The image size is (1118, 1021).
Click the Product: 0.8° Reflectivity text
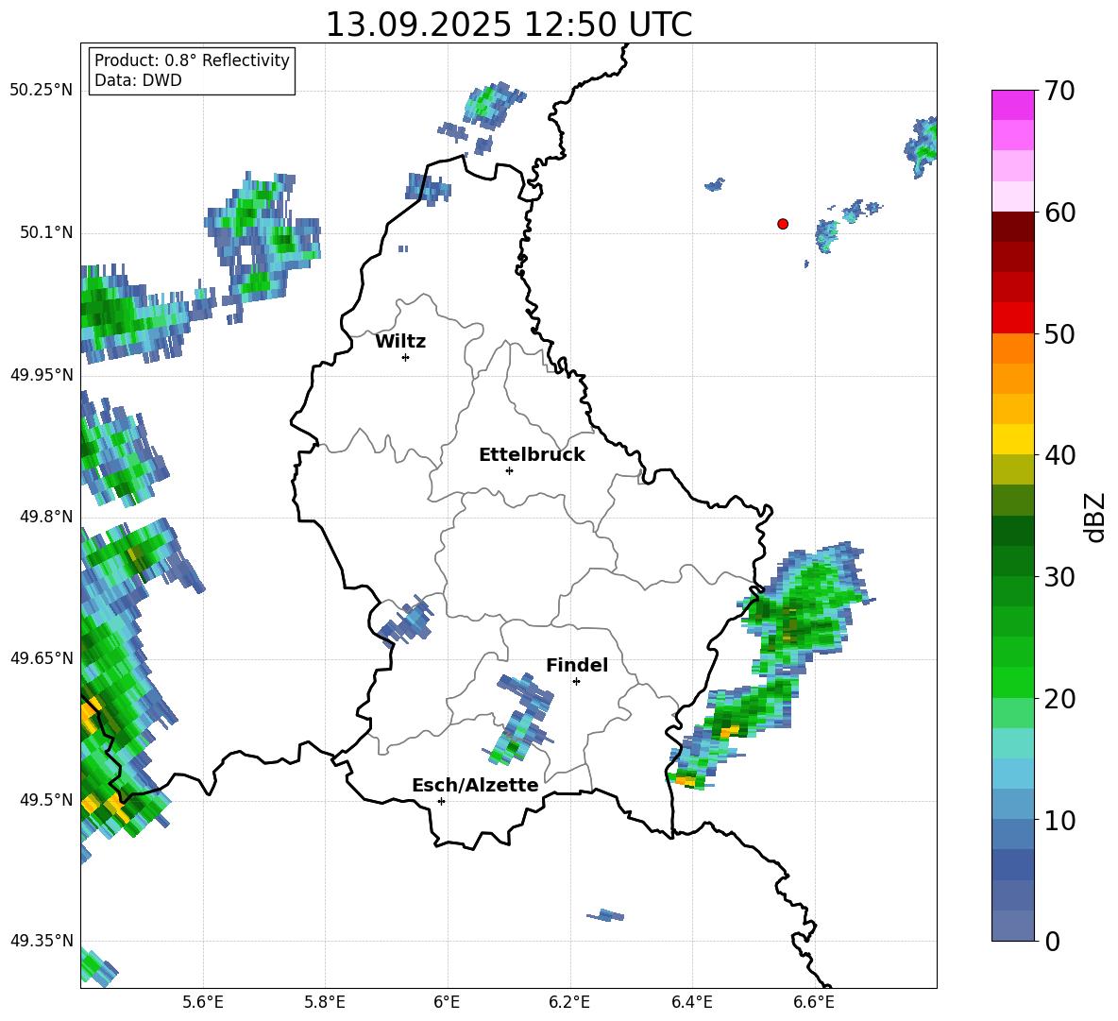pos(192,60)
